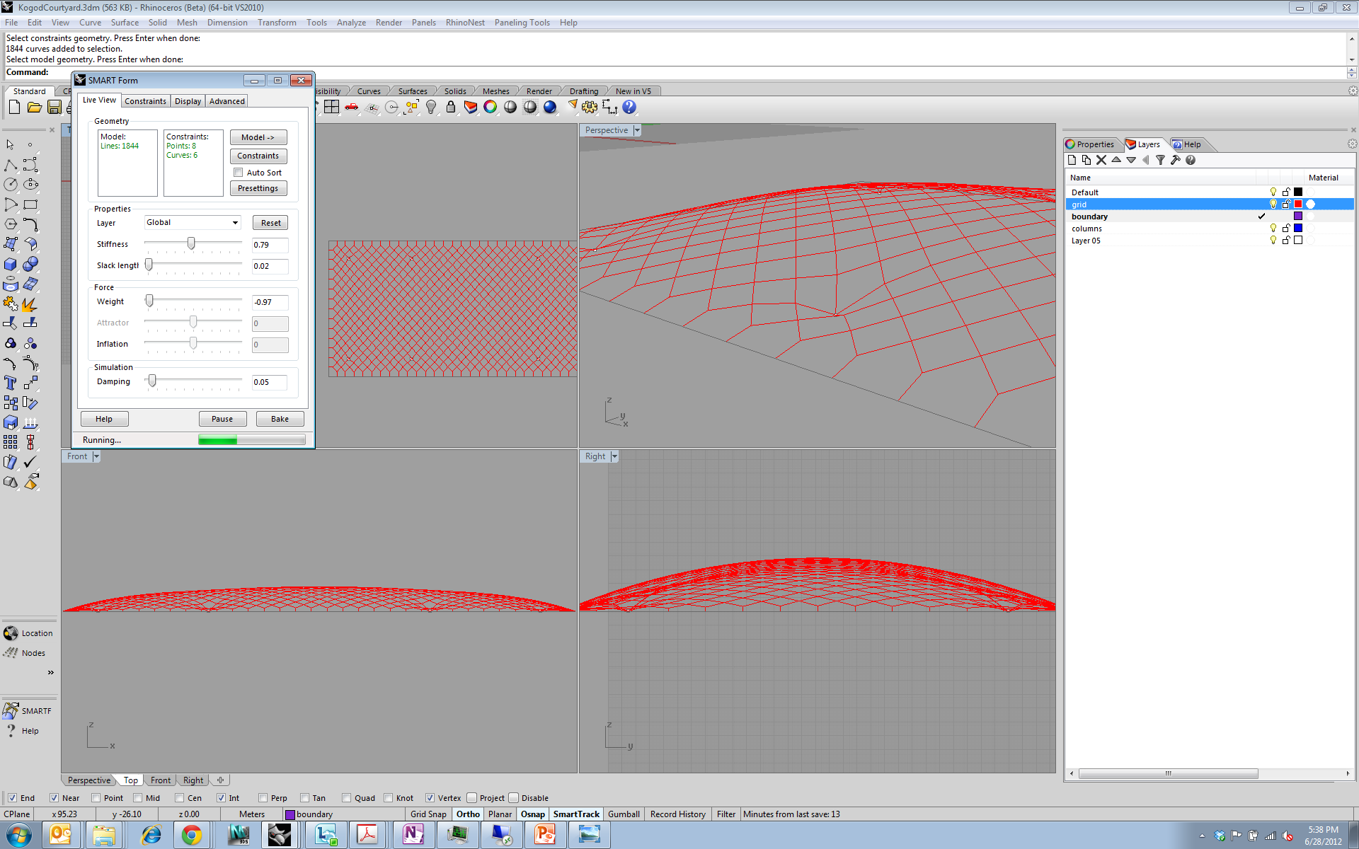Enable the Quad osnap checkbox

point(347,798)
